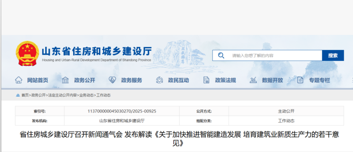Click the heart icon beside 政民互动
The width and height of the screenshot is (353, 152).
159,80
